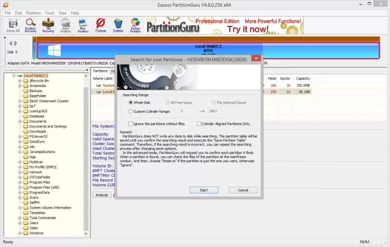Expand the Batch Watermark Creator node
This screenshot has width=390, height=247.
point(20,101)
